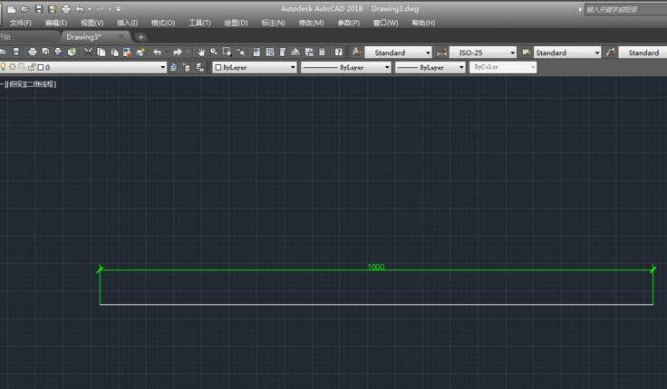This screenshot has height=389, width=667.
Task: Toggle layer 0 freeze sun icon
Action: click(13, 67)
